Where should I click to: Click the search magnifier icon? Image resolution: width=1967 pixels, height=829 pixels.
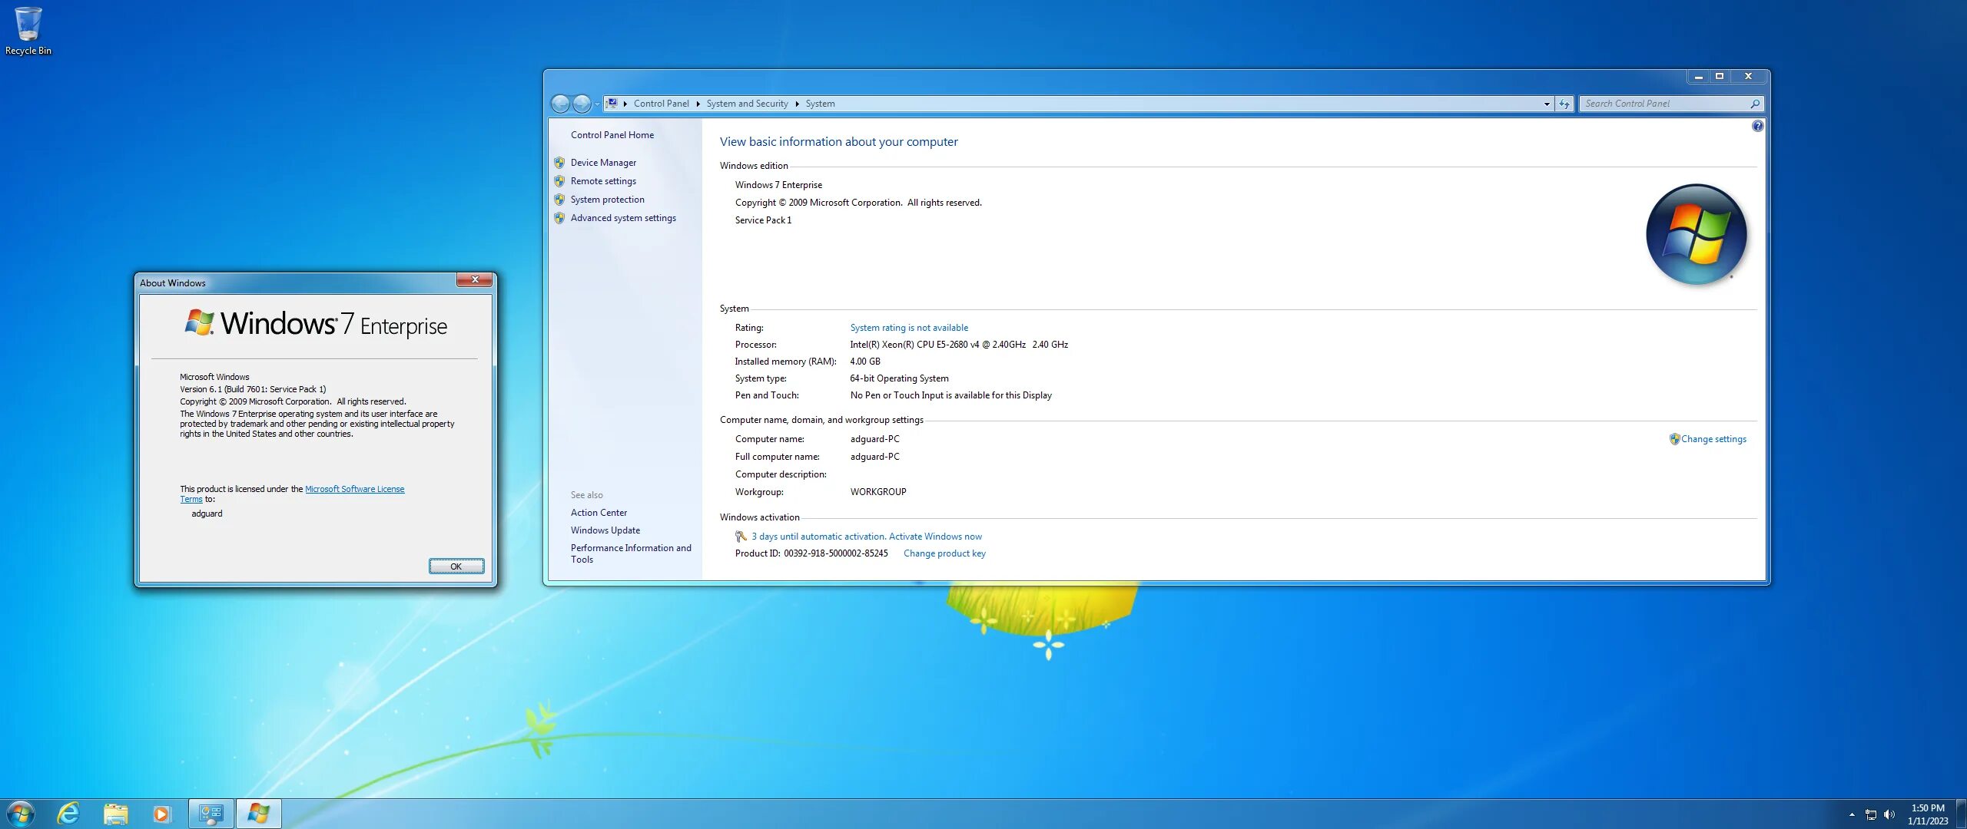click(1755, 104)
